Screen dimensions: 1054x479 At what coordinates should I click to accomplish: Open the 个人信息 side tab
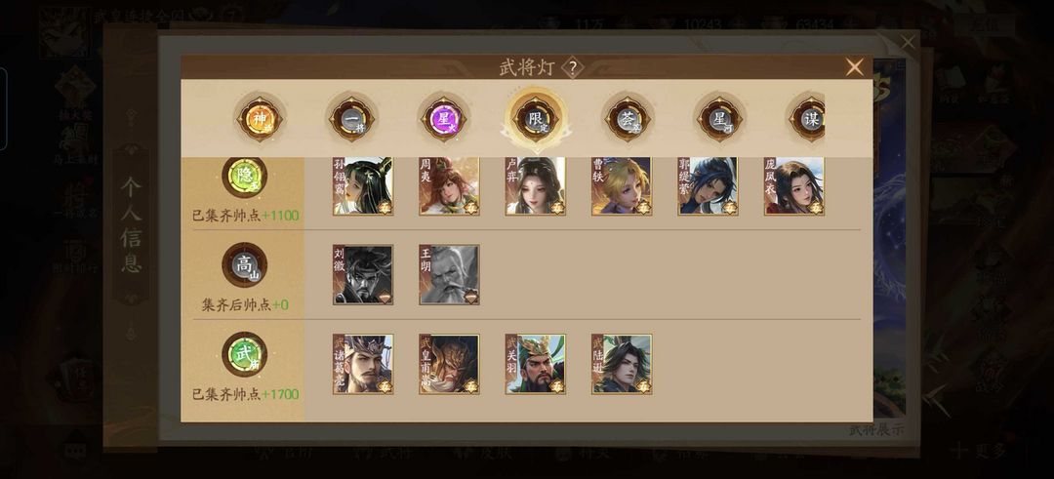coord(131,225)
